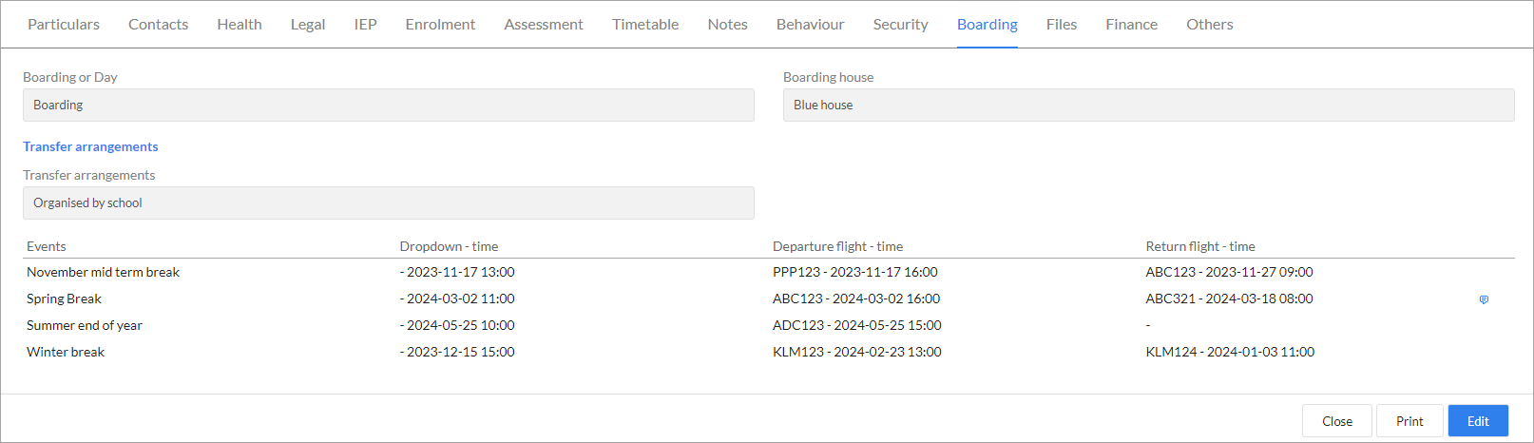Select the Others tab
Image resolution: width=1534 pixels, height=443 pixels.
(x=1209, y=25)
